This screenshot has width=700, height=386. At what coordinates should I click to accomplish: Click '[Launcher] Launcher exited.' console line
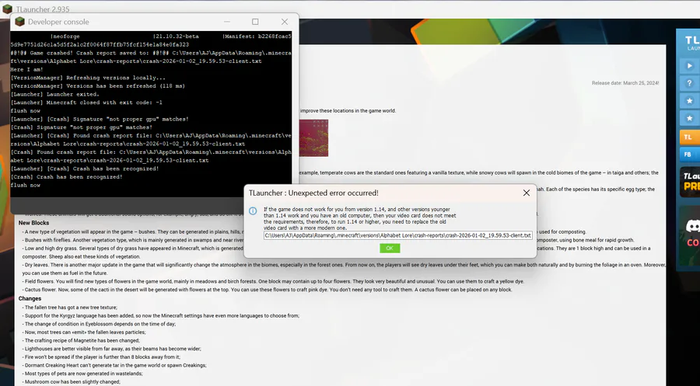point(55,94)
